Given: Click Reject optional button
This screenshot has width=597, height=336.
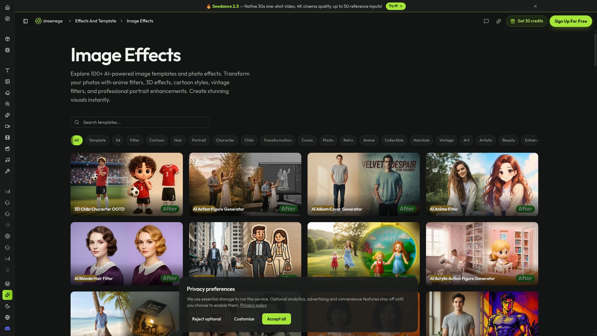Looking at the screenshot, I should coord(206,319).
